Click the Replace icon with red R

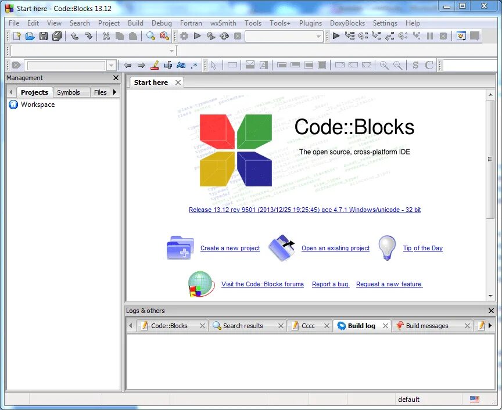tap(164, 36)
